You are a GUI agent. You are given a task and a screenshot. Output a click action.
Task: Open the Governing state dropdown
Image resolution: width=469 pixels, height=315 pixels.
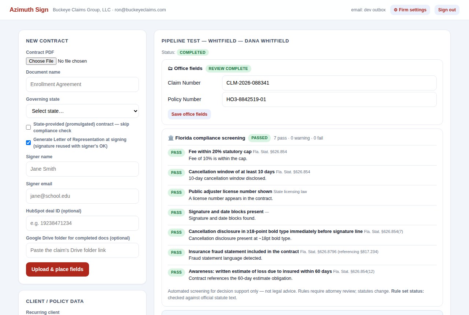click(82, 111)
